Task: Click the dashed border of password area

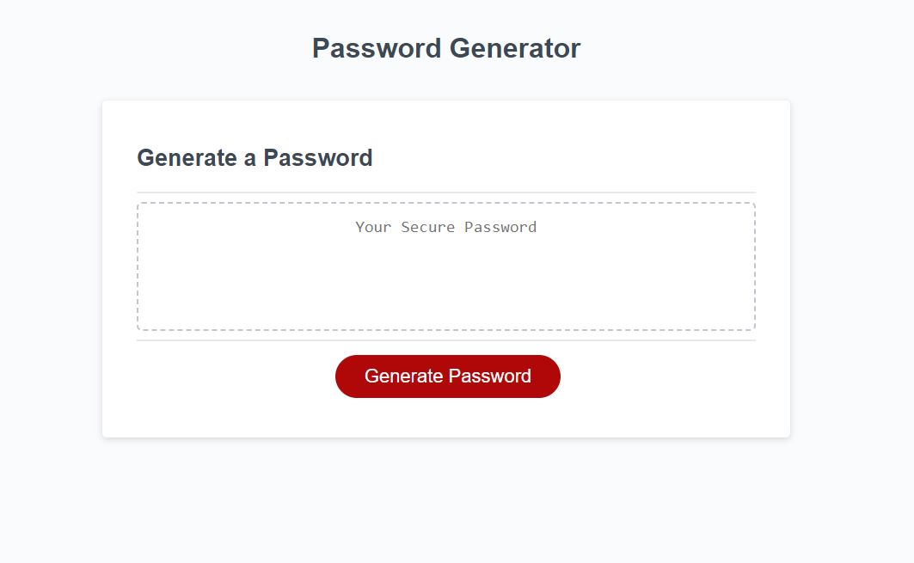Action: (x=445, y=201)
